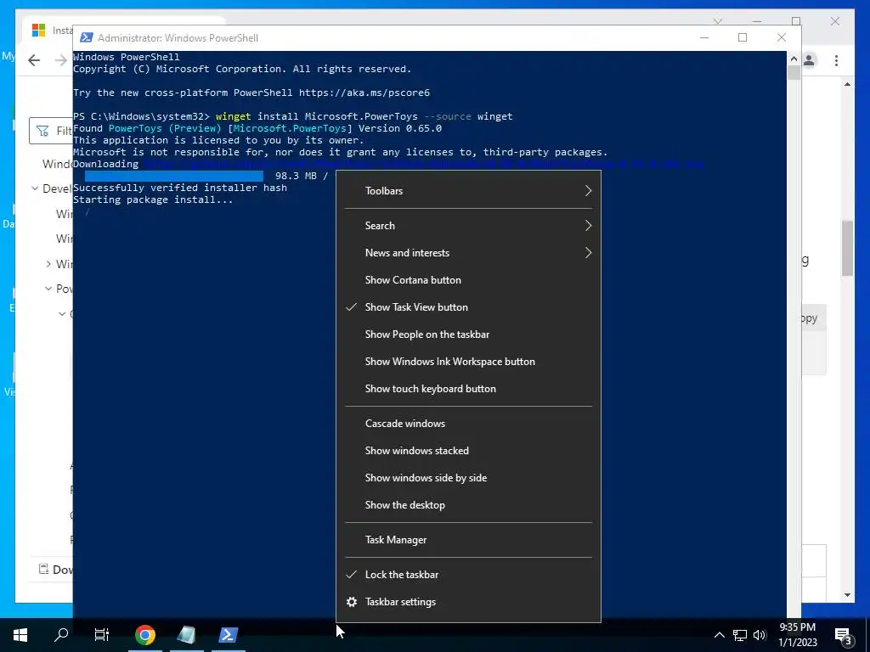This screenshot has height=652, width=870.
Task: Open the browser profile avatar icon
Action: coord(809,60)
